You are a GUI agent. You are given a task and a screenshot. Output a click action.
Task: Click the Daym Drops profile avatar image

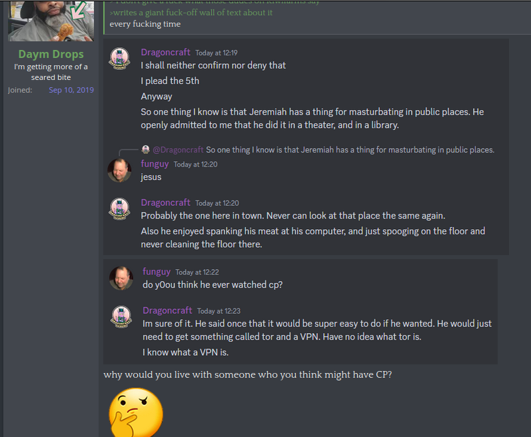tap(51, 20)
